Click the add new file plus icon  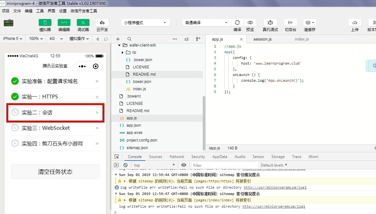[x=118, y=39]
